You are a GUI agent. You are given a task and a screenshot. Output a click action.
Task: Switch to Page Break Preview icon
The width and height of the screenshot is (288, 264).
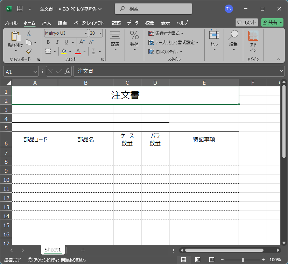click(x=212, y=259)
